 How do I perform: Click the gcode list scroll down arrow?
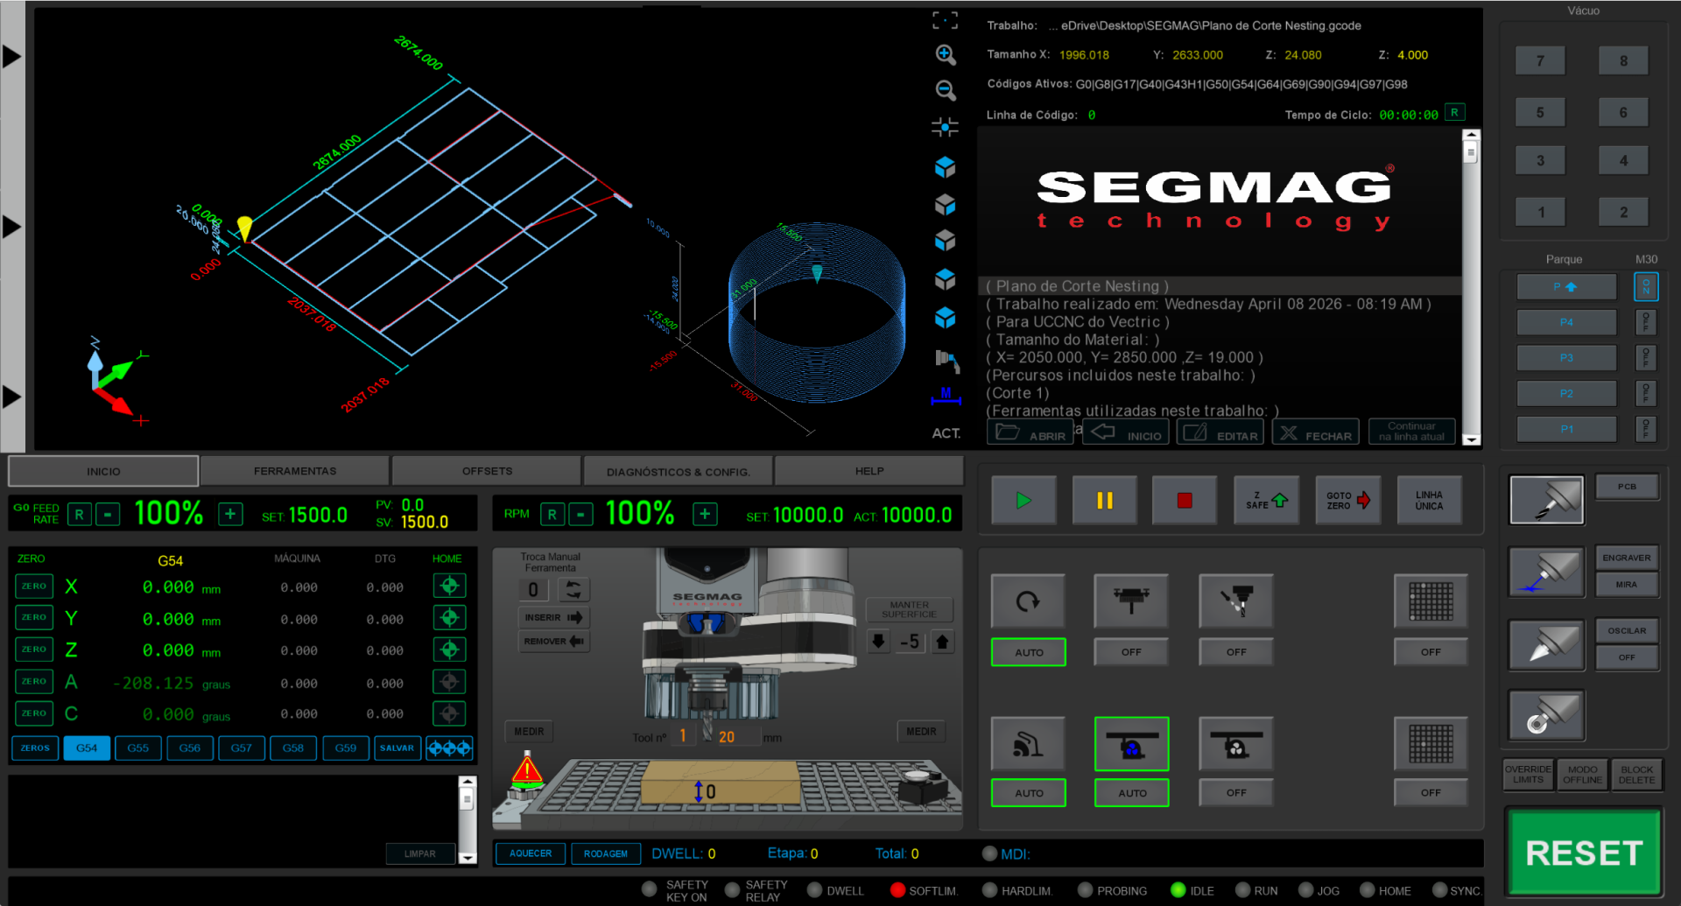click(x=1471, y=439)
